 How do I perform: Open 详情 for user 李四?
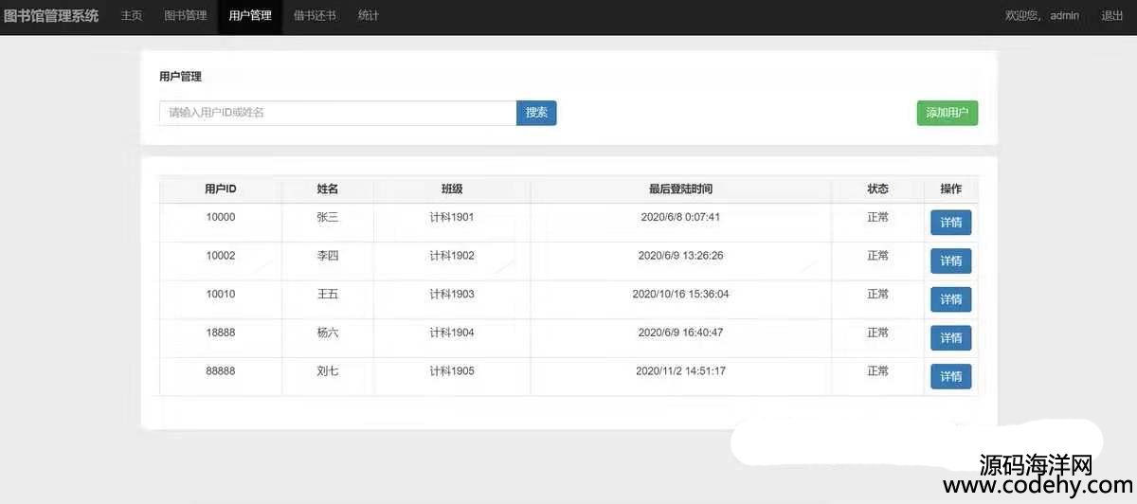(950, 261)
